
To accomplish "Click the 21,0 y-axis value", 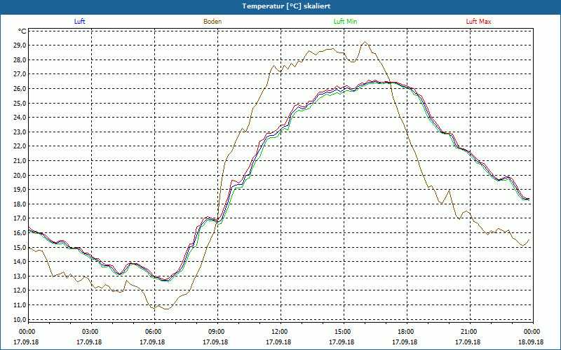I will point(20,161).
